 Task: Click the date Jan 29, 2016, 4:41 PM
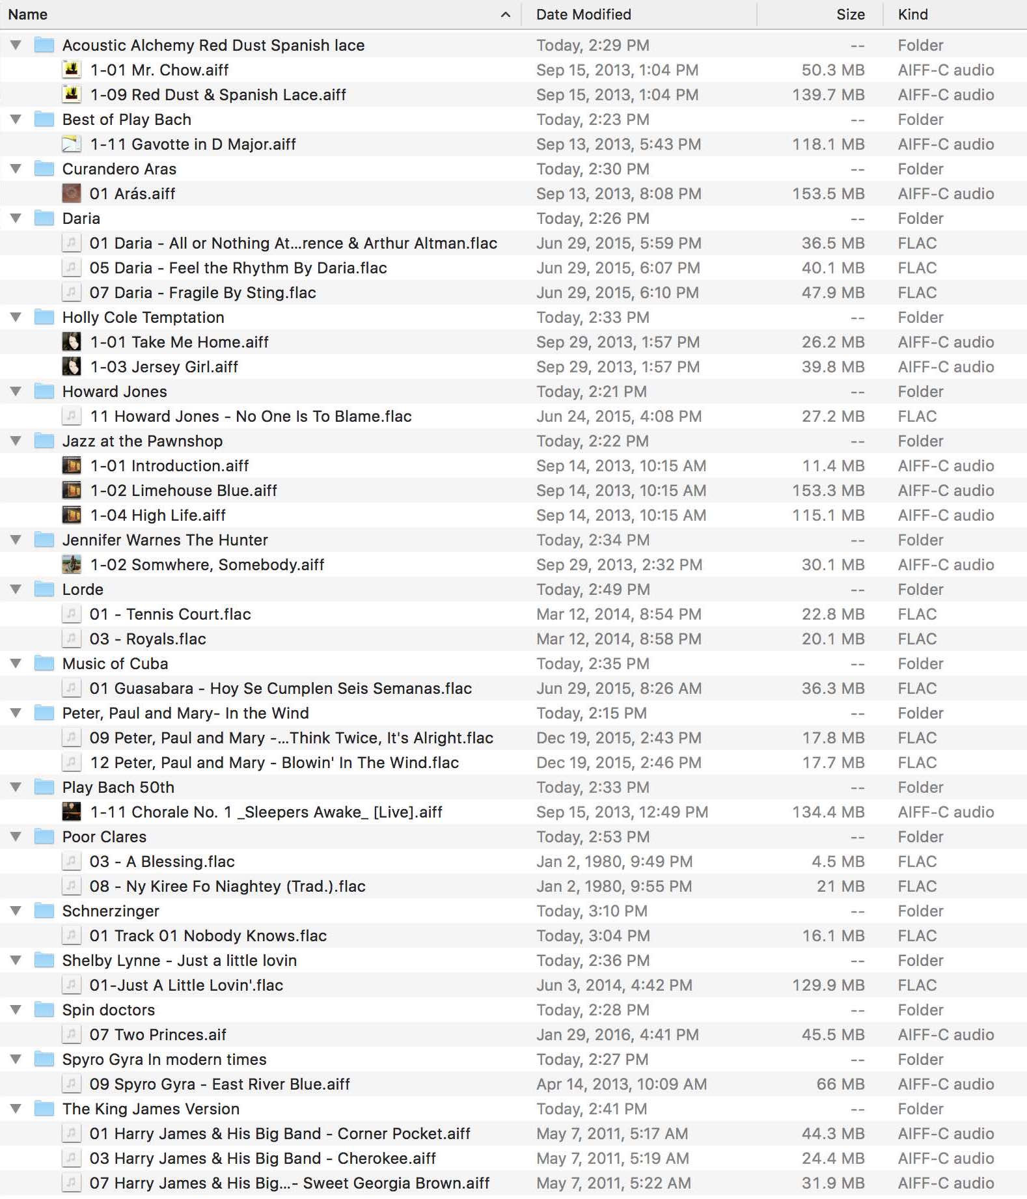(x=618, y=1034)
